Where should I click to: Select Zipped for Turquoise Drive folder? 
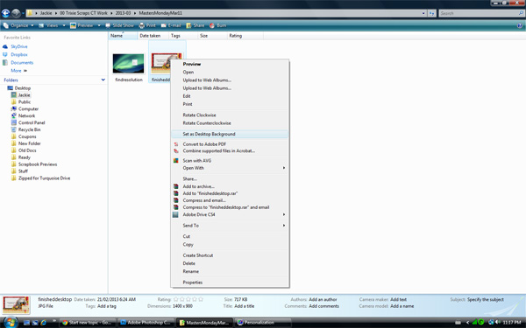[x=45, y=178]
